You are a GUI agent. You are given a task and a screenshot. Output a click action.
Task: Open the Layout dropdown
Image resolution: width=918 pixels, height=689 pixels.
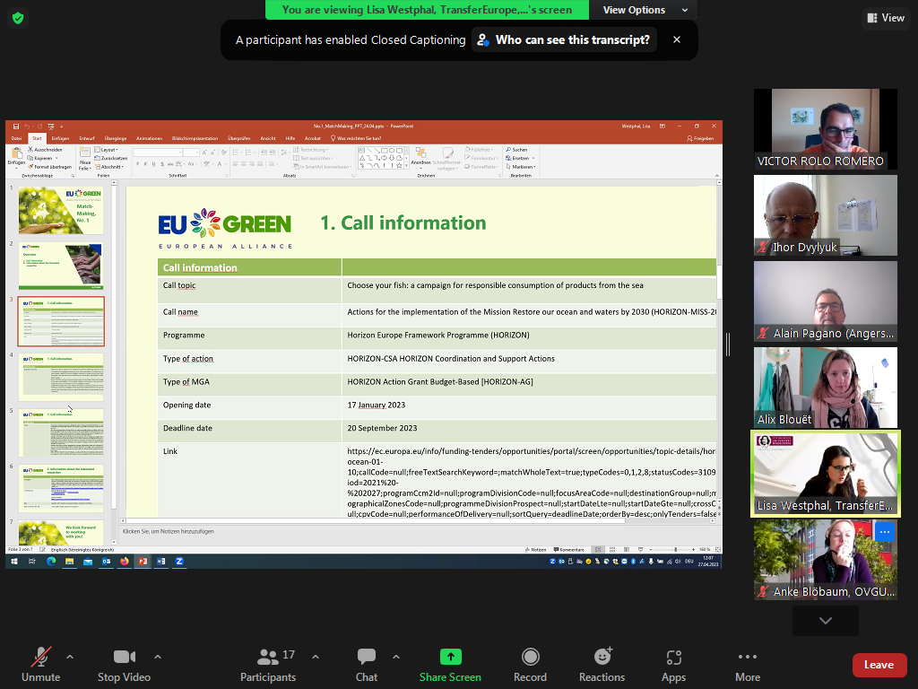click(108, 150)
